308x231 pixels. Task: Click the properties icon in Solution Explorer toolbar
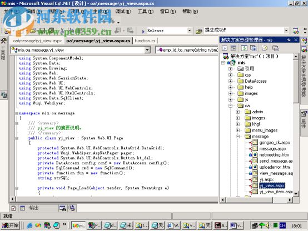[275, 48]
